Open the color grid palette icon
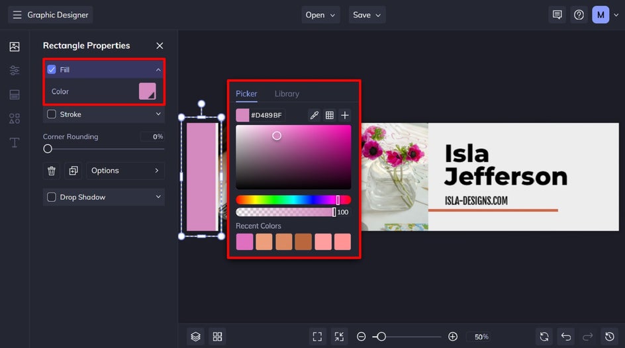This screenshot has height=348, width=625. (330, 115)
